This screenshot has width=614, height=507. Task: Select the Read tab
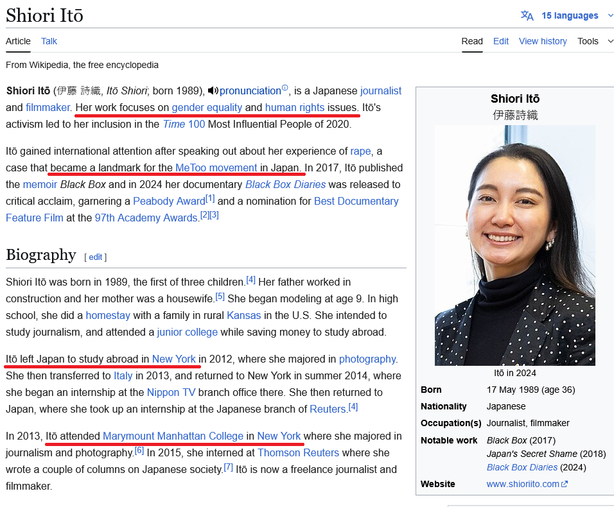click(x=472, y=41)
